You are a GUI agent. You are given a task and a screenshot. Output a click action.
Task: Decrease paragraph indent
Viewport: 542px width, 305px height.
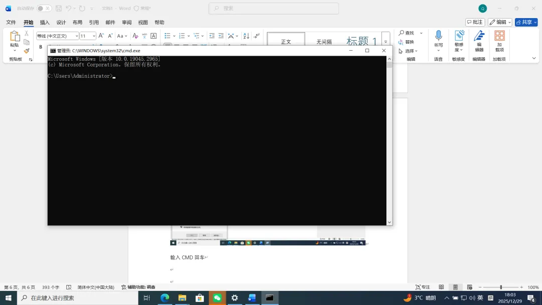(x=212, y=36)
